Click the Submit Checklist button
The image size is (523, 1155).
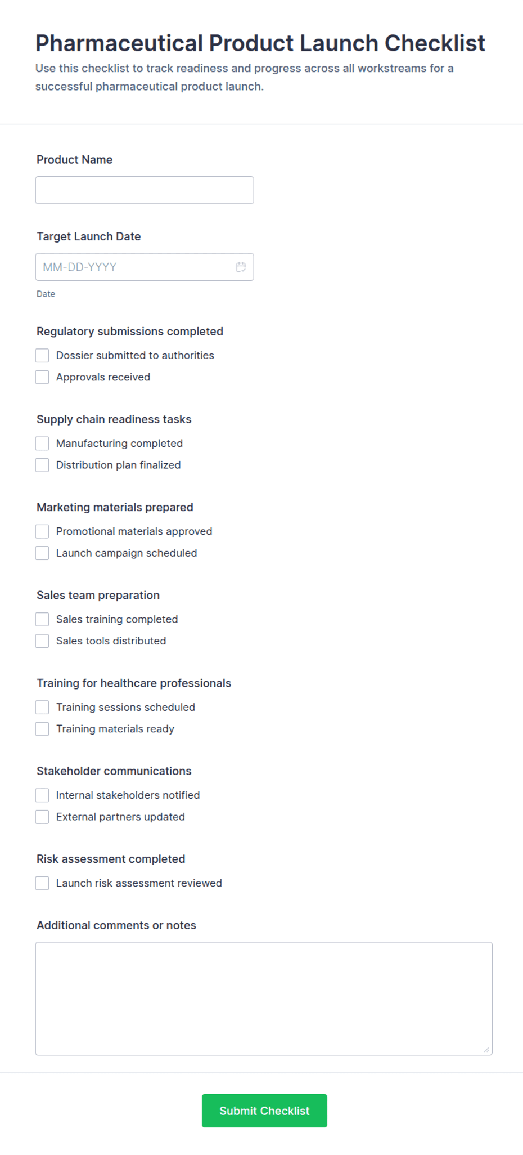264,1111
